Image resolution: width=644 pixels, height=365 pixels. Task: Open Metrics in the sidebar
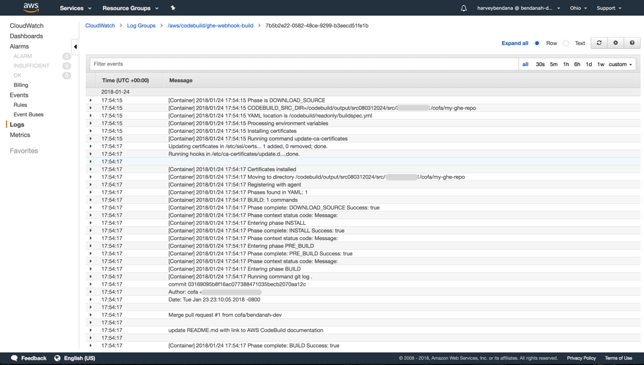[20, 135]
